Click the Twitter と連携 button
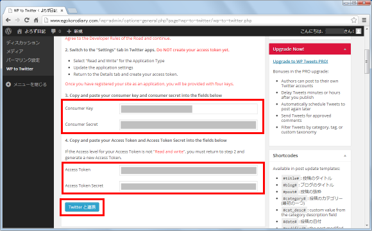Viewport: 372px width, 231px height. click(82, 207)
